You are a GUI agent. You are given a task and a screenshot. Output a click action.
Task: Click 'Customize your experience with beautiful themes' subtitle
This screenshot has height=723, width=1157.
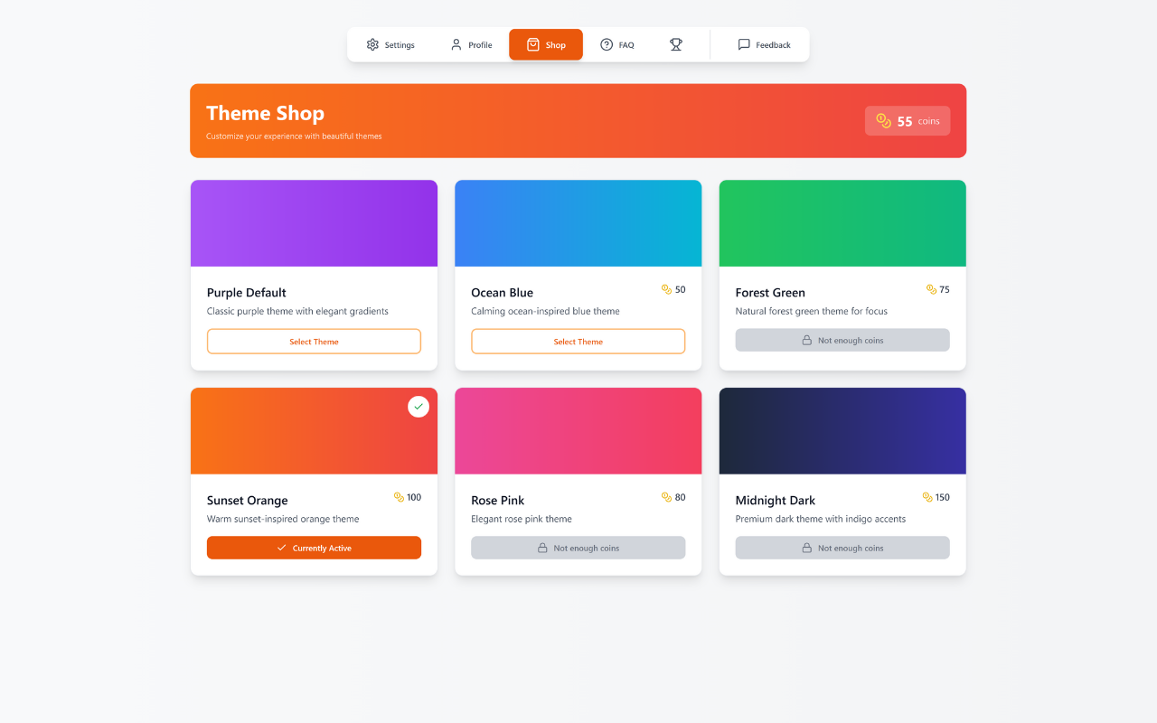[x=294, y=136]
